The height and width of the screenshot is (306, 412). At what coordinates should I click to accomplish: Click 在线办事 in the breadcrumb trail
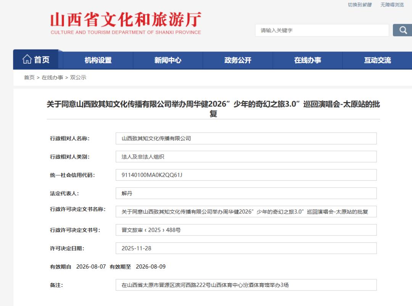click(x=52, y=77)
